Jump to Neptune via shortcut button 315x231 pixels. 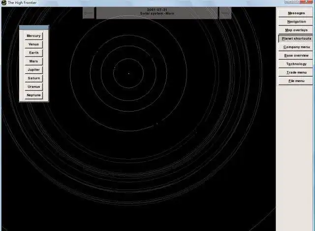(33, 95)
